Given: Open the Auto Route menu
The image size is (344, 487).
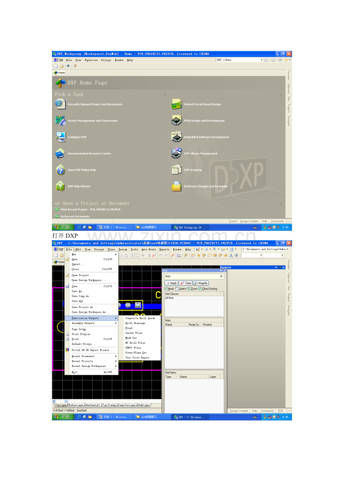Looking at the screenshot, I should (x=148, y=249).
